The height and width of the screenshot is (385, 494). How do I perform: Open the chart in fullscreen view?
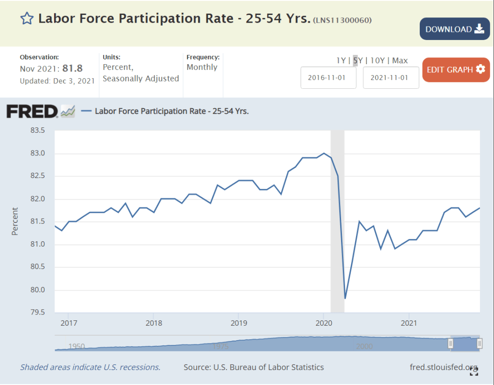(x=473, y=371)
